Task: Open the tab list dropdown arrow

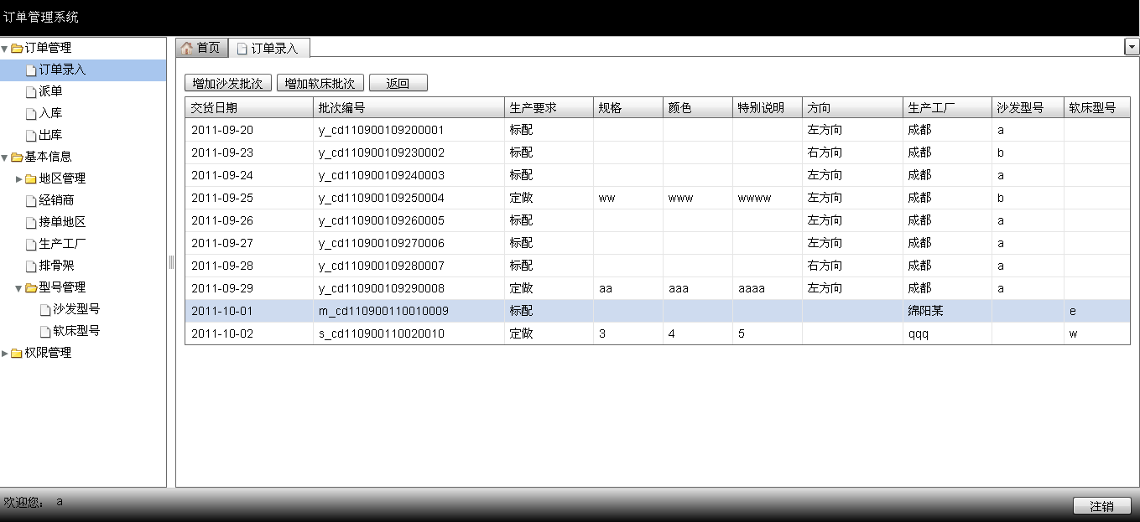Action: [x=1132, y=48]
